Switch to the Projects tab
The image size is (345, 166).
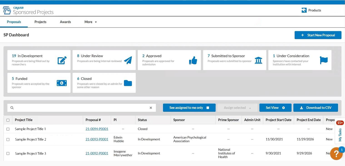tap(40, 22)
